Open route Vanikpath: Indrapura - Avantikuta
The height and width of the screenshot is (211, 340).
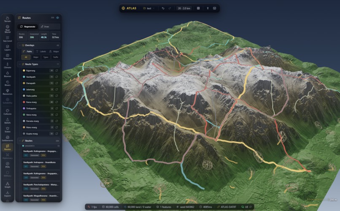[40, 164]
